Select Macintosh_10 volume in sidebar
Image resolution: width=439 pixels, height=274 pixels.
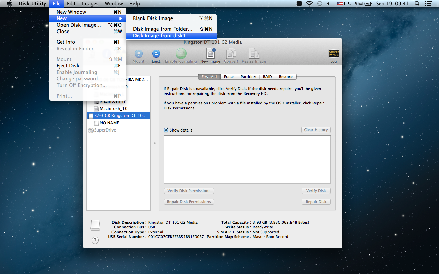point(118,109)
